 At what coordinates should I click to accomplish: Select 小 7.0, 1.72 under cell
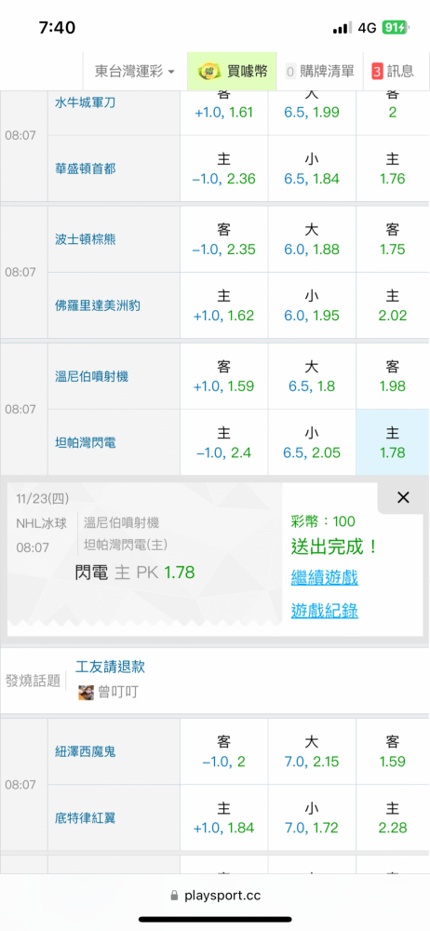pos(312,817)
